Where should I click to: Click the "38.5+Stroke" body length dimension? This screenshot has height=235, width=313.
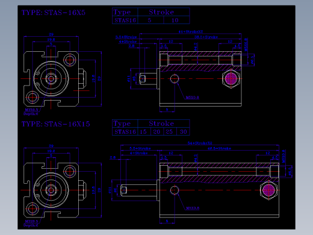206,37
